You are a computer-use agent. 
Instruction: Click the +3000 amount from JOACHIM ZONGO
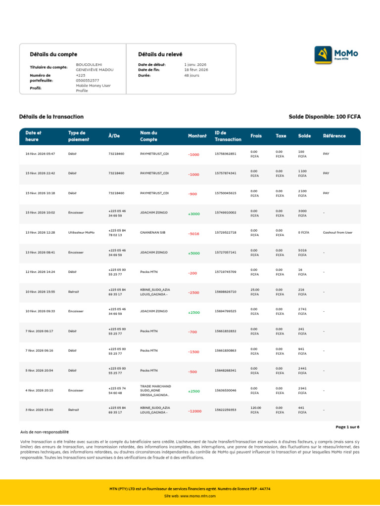[194, 214]
